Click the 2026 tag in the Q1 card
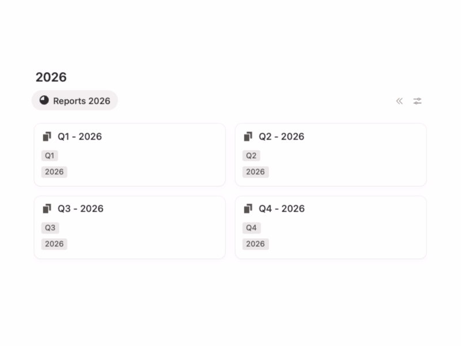The image size is (461, 346). 54,172
